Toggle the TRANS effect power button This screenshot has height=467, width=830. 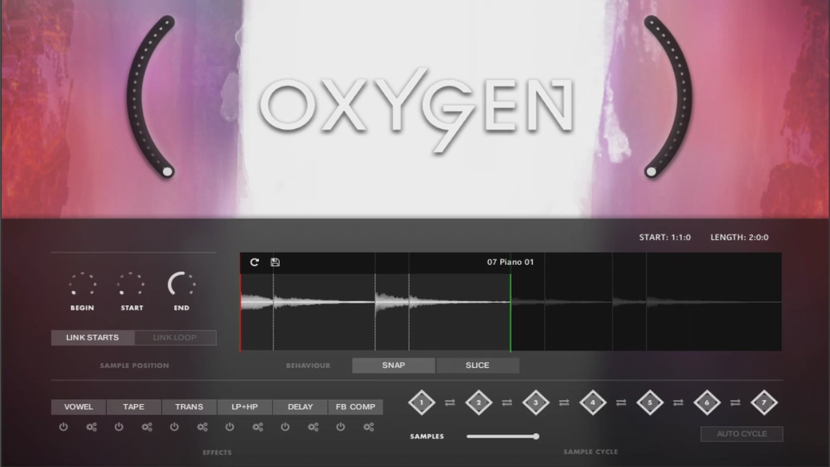coord(174,427)
